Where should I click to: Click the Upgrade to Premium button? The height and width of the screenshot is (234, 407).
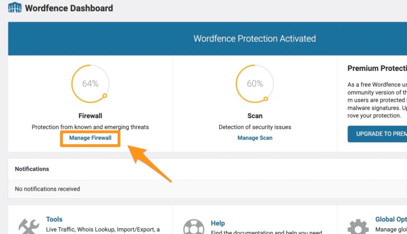(377, 134)
